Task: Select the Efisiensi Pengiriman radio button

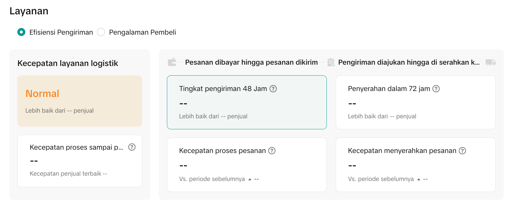Action: pos(21,32)
